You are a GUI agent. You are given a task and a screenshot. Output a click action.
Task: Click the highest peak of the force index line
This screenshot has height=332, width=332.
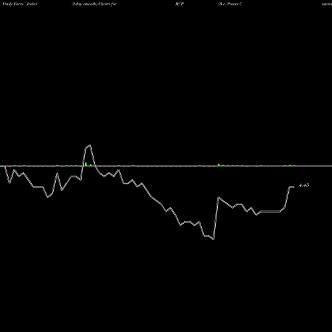tap(90, 145)
